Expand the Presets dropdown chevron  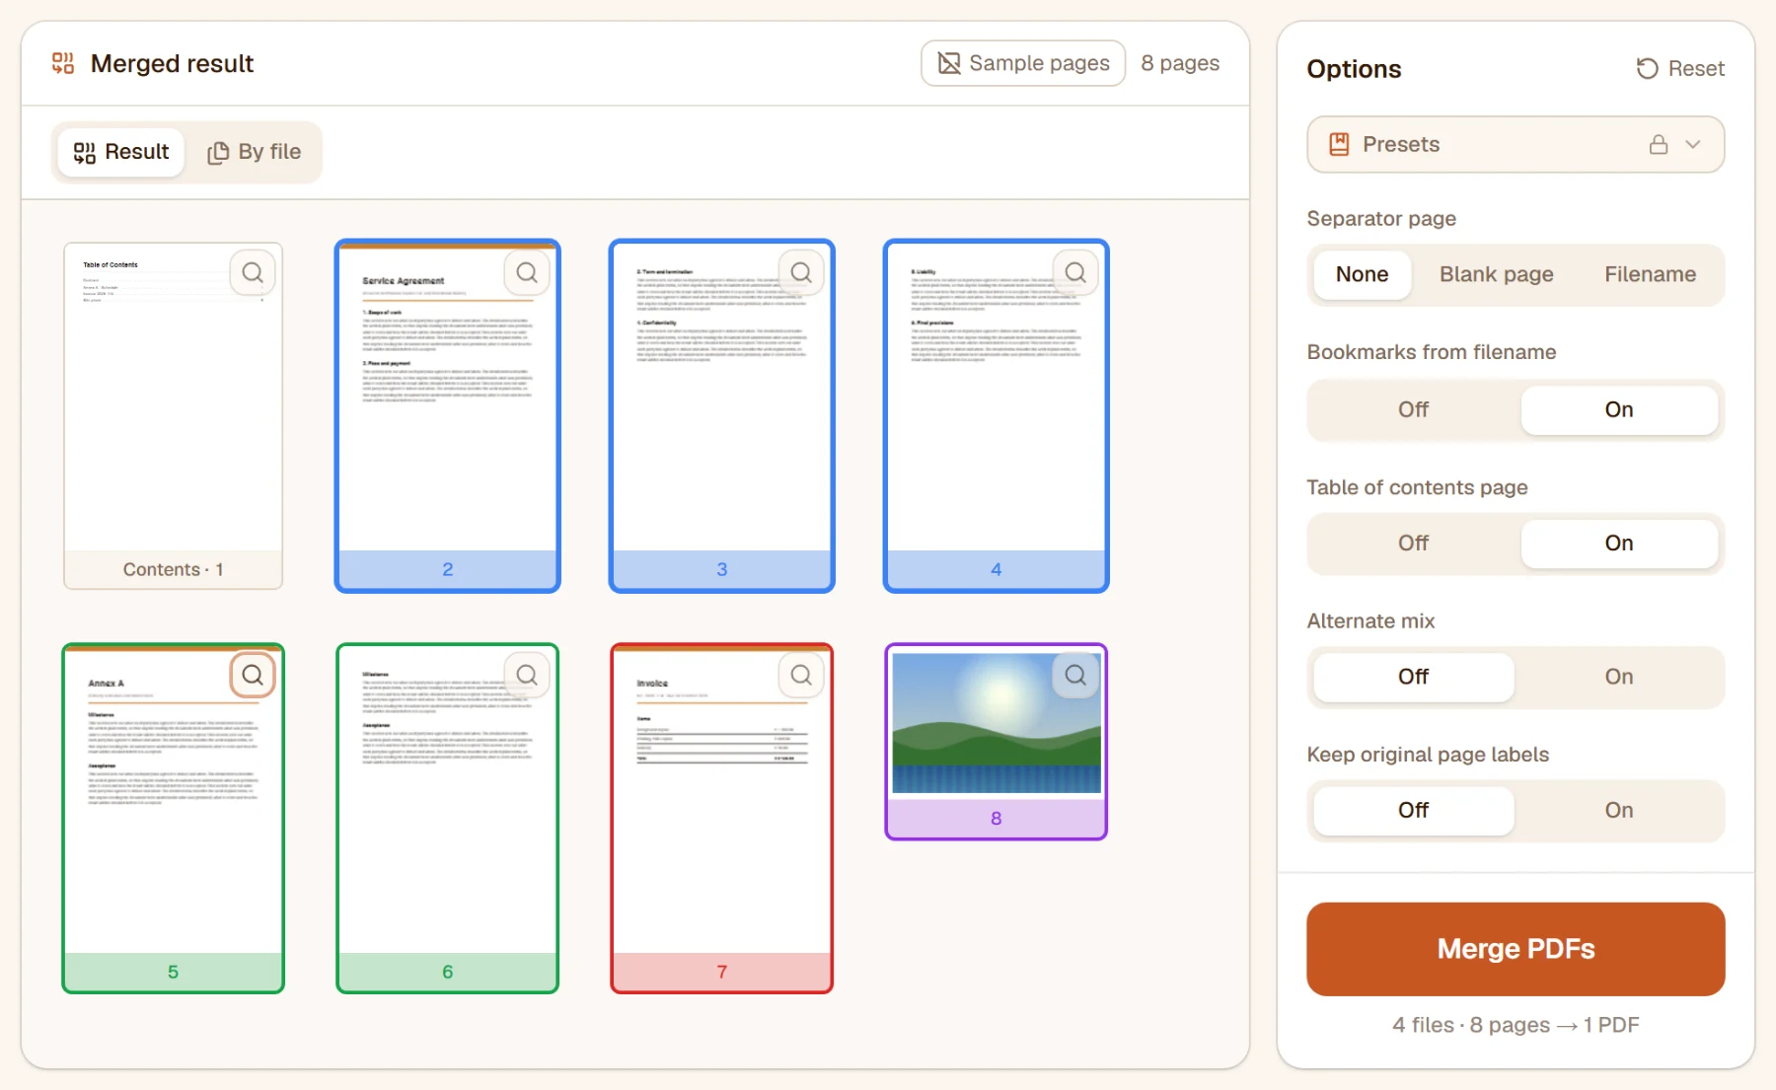[x=1693, y=144]
